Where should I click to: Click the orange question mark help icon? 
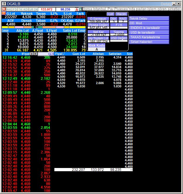click(x=4, y=13)
